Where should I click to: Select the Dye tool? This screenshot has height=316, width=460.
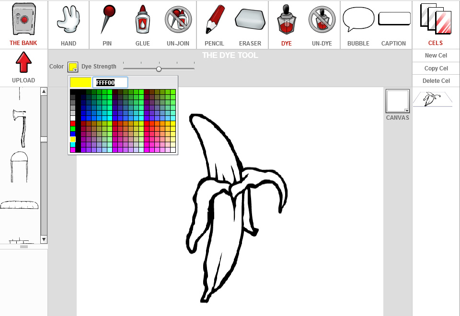(287, 19)
